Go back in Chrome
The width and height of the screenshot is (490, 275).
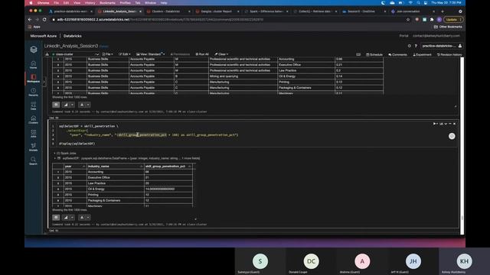click(30, 19)
